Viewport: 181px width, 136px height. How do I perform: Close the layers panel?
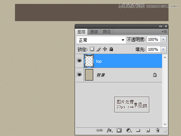[166, 26]
